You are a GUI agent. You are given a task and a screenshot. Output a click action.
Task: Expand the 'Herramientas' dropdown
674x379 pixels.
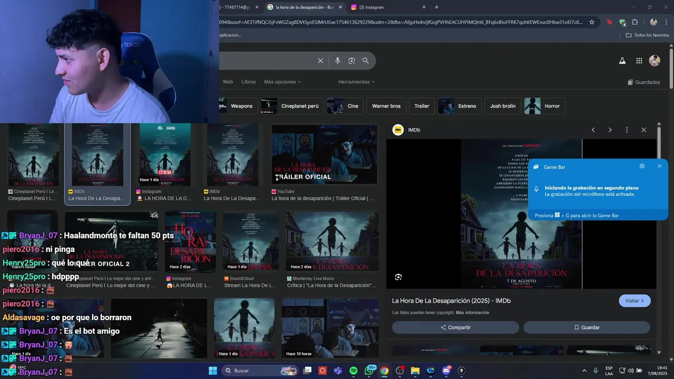[356, 82]
